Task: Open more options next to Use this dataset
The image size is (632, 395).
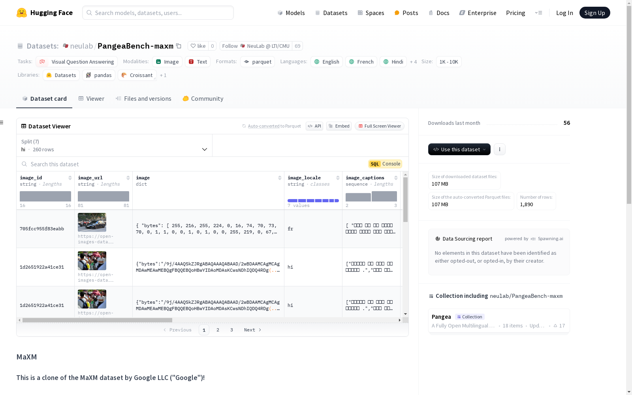Action: (x=500, y=149)
